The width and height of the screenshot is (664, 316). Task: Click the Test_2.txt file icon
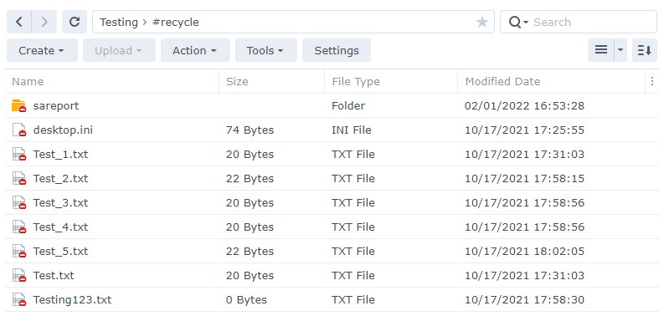tap(19, 179)
